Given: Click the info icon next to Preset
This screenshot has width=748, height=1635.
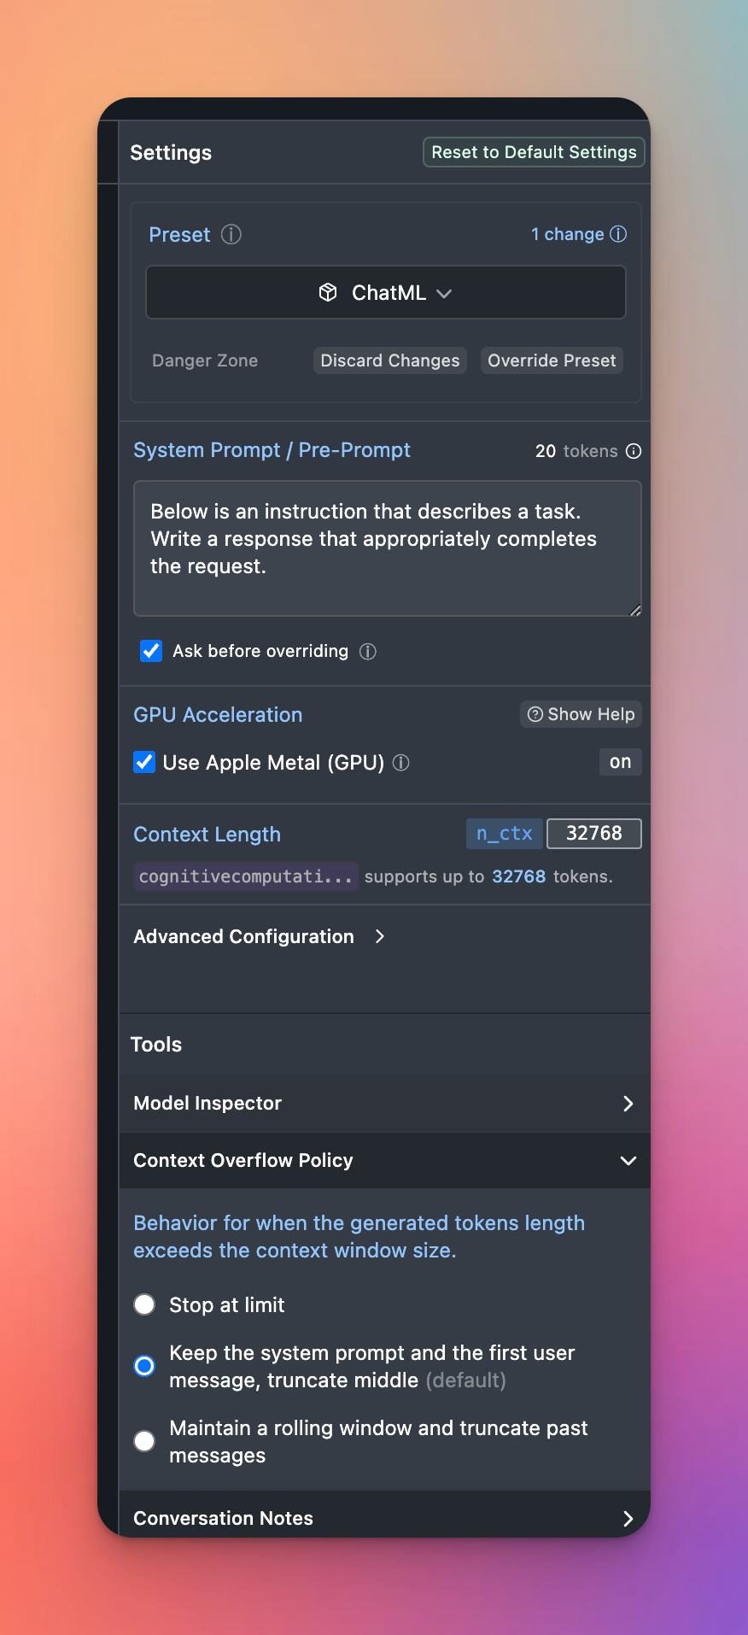Looking at the screenshot, I should [x=231, y=234].
